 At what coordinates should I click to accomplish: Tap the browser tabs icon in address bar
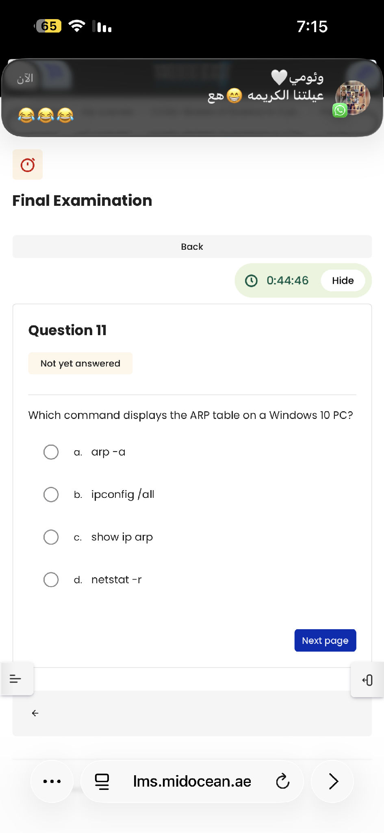point(102,781)
